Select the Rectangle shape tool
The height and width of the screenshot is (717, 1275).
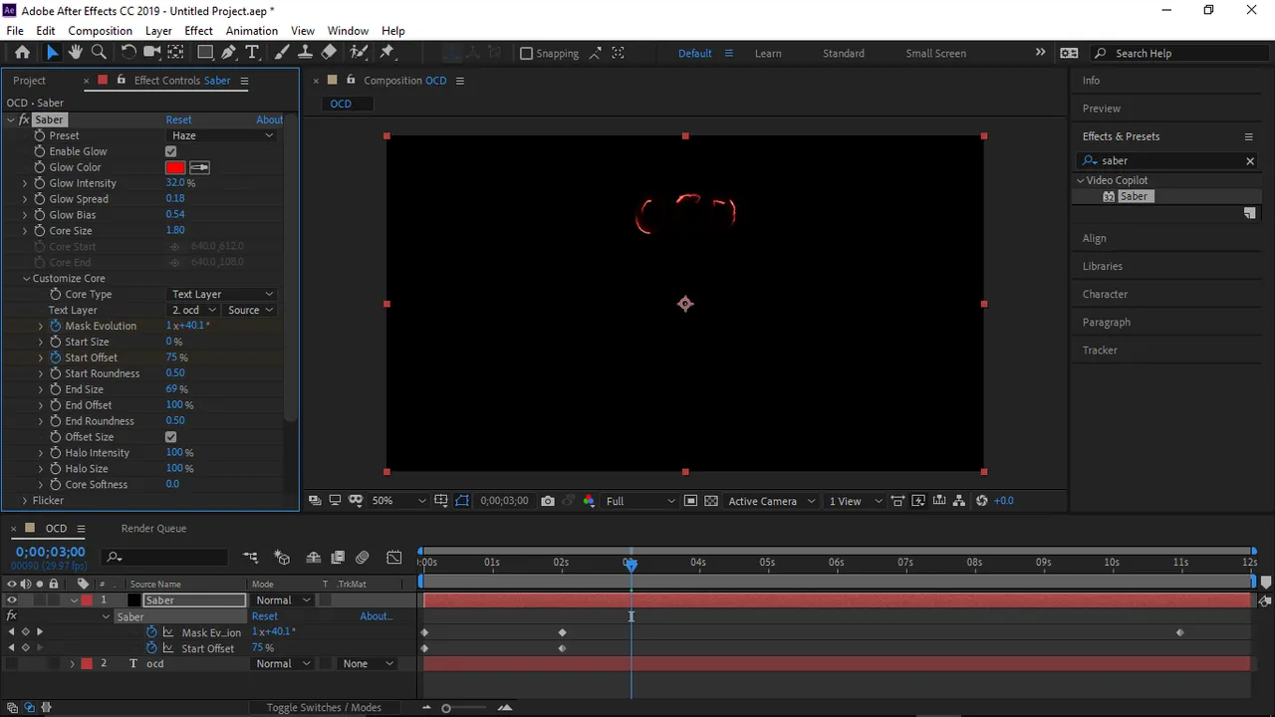tap(205, 53)
